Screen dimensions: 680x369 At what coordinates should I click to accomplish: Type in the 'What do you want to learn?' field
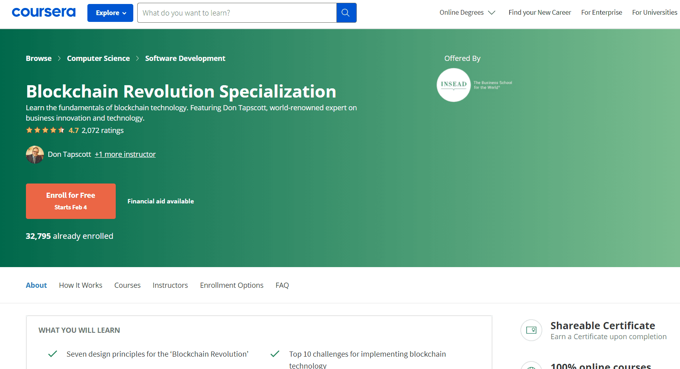point(237,13)
